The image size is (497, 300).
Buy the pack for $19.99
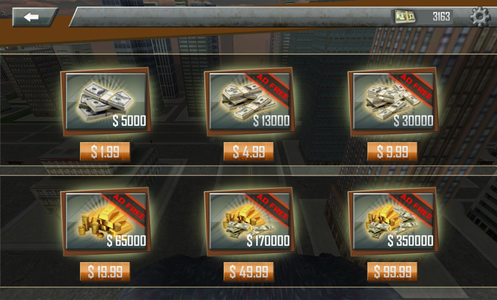point(105,271)
